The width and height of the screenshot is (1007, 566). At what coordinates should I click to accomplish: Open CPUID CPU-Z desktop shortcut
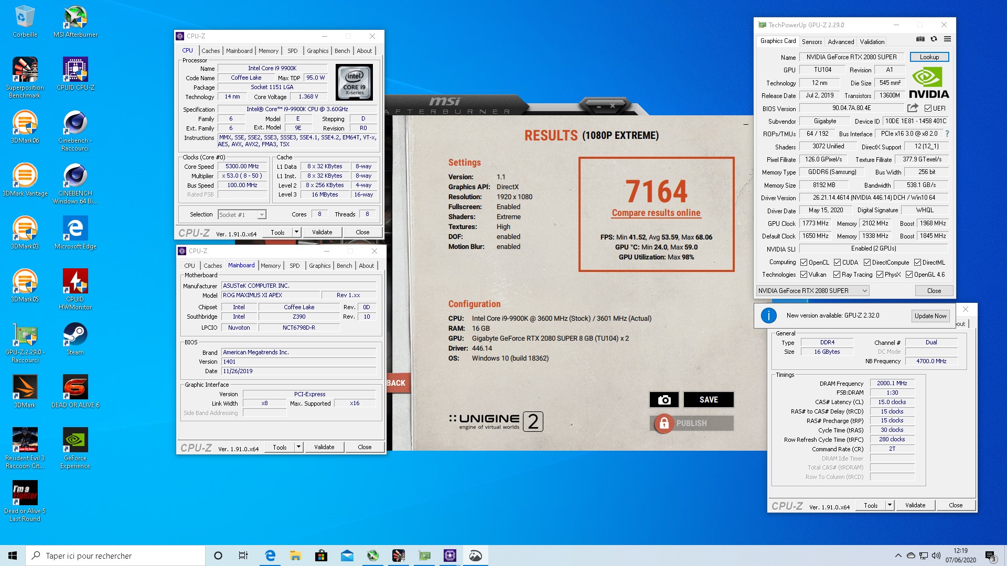76,74
